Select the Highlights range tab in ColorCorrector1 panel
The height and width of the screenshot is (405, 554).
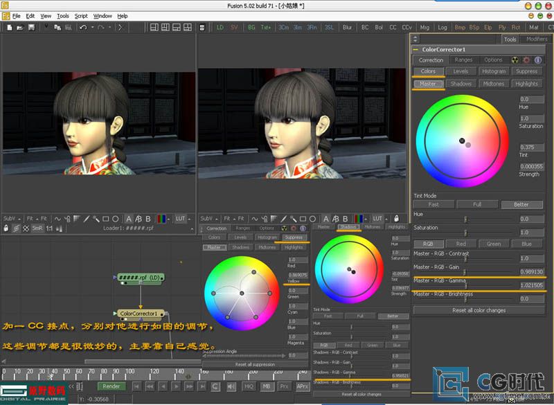(526, 84)
